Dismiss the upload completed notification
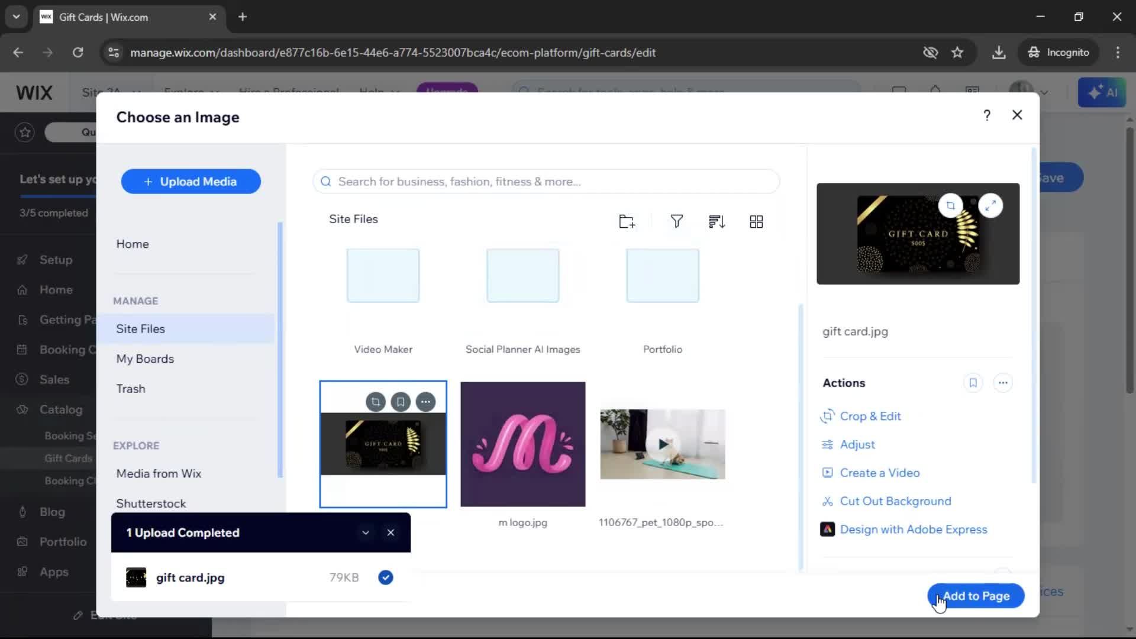 click(390, 532)
